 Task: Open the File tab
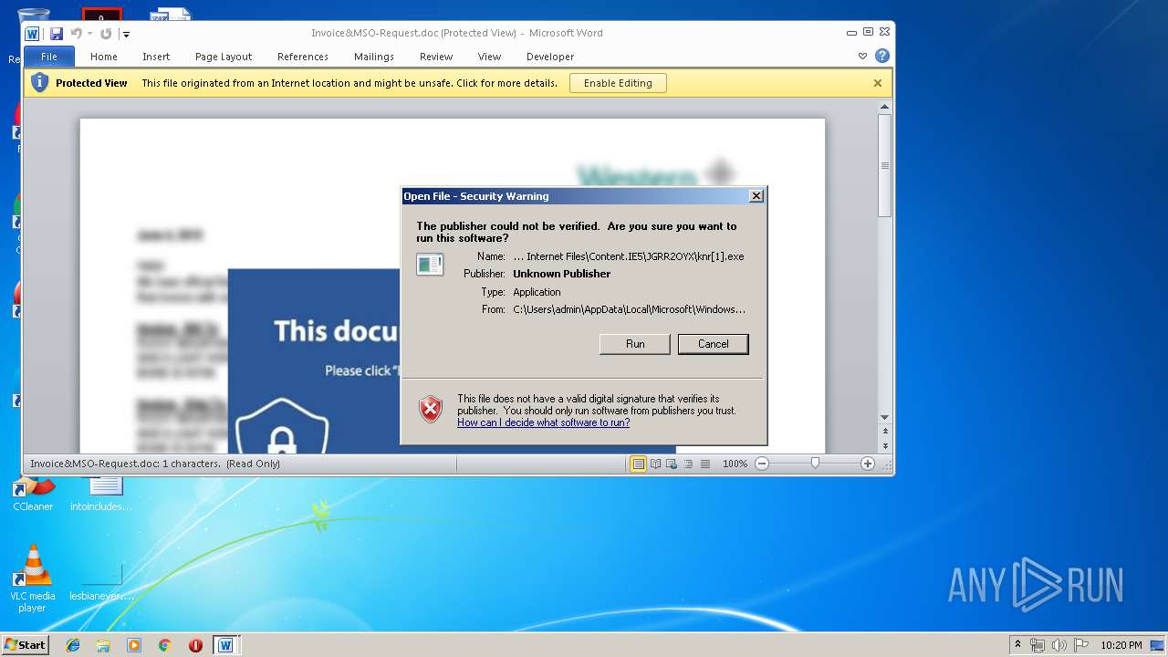click(x=49, y=57)
